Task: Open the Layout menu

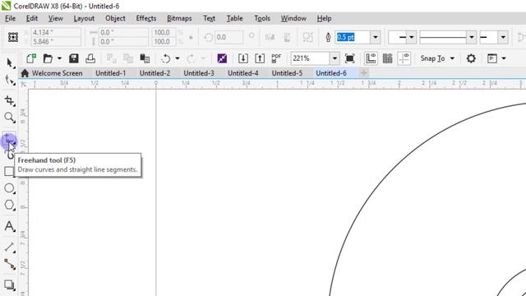Action: click(x=84, y=18)
